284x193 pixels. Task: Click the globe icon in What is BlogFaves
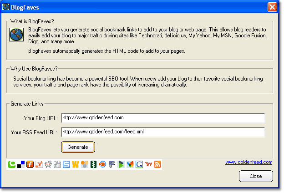pos(16,35)
